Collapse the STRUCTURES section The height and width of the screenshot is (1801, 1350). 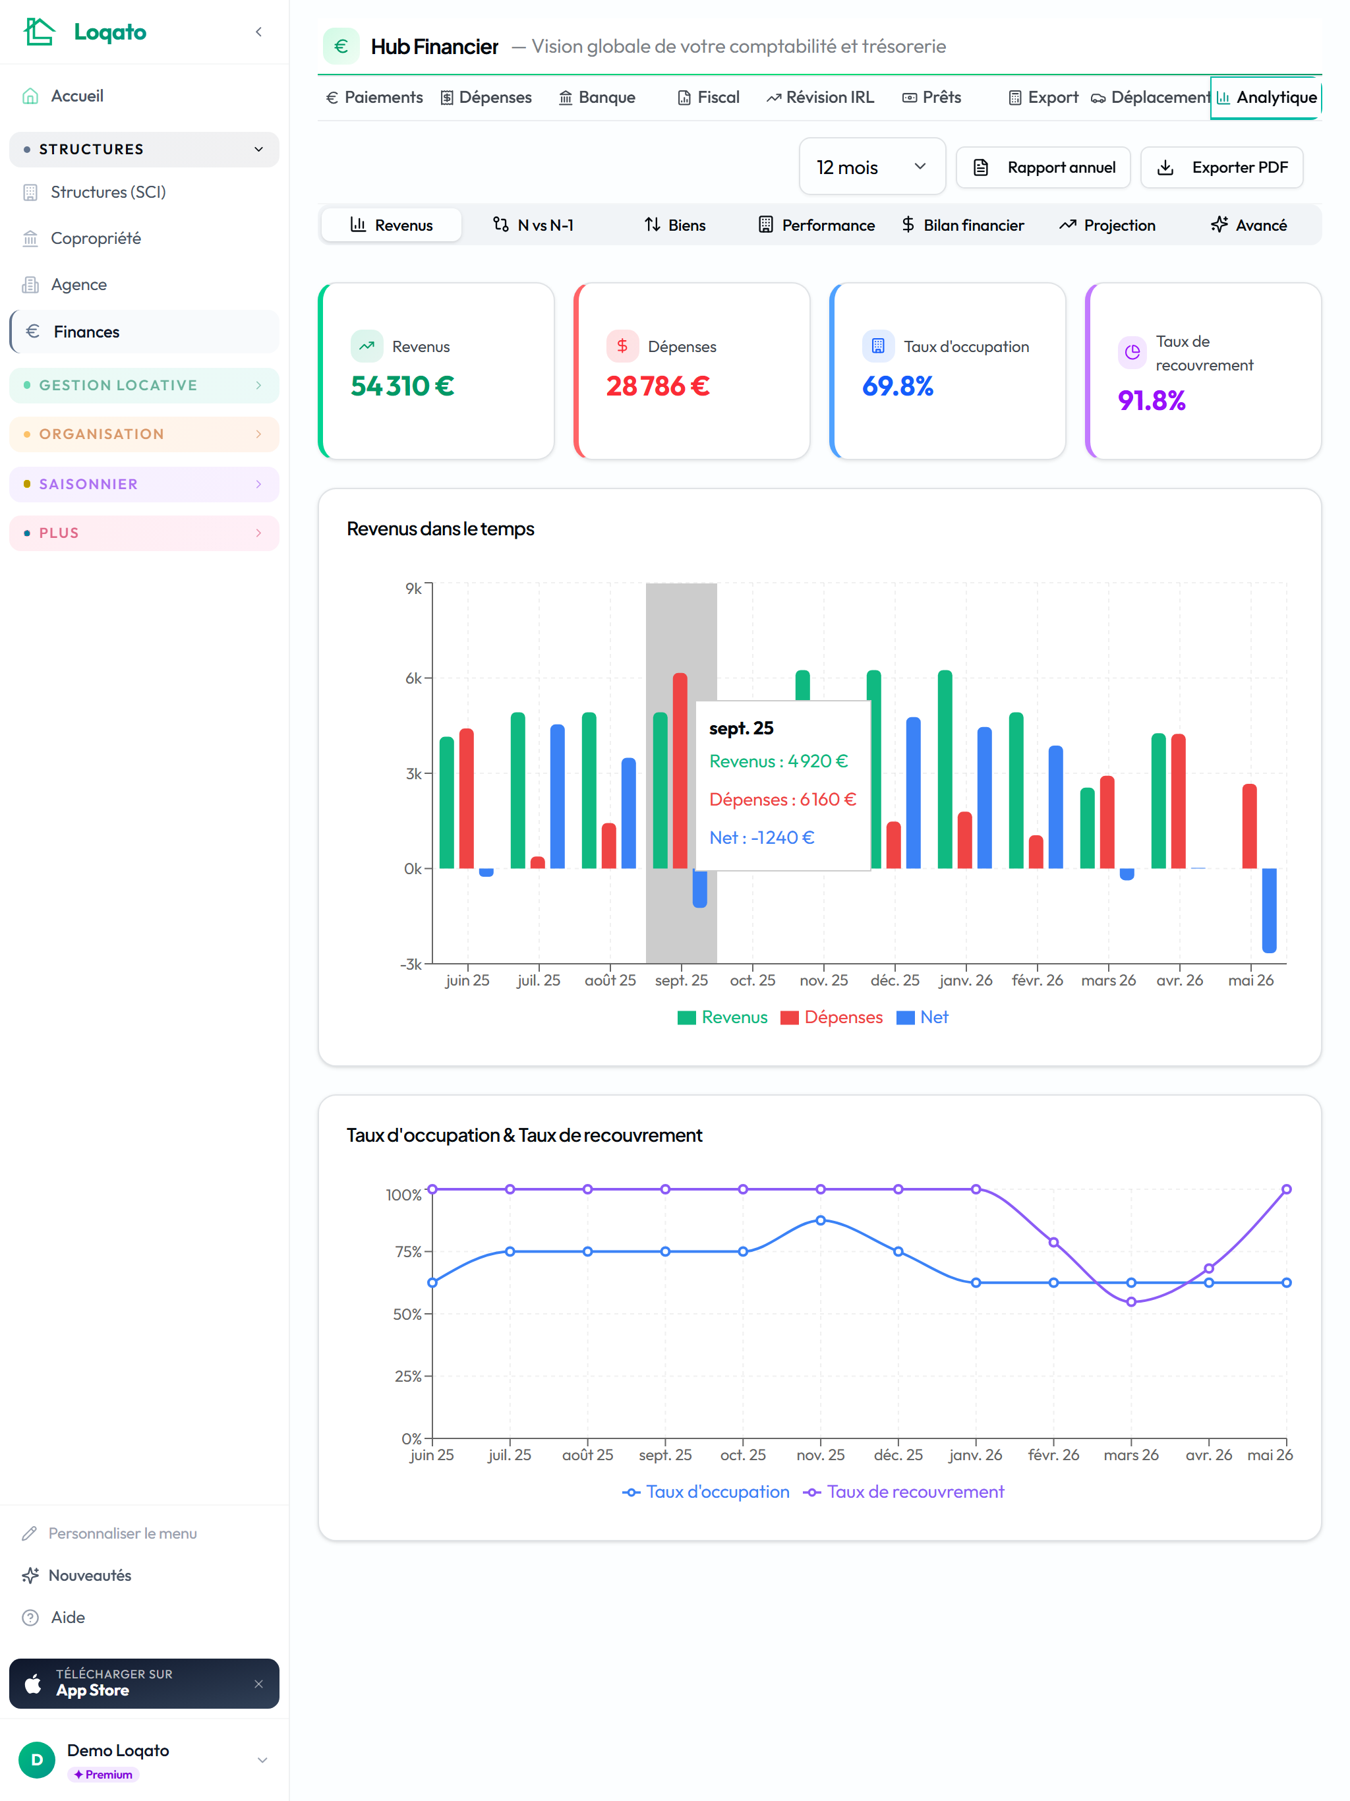coord(144,149)
